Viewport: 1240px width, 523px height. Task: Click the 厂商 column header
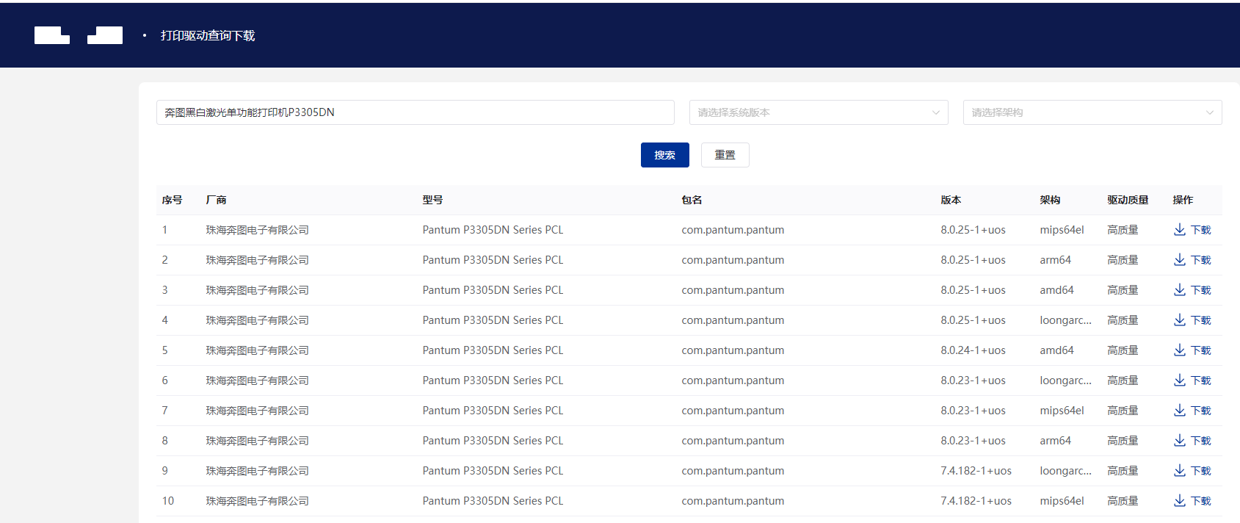216,200
